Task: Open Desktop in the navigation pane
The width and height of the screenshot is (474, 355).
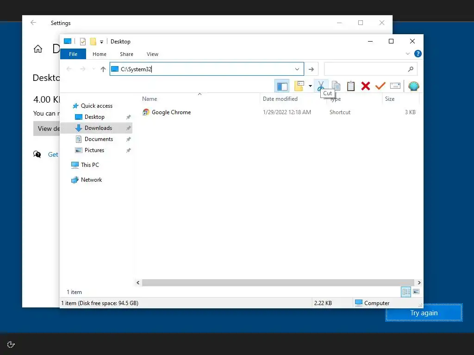Action: point(94,117)
